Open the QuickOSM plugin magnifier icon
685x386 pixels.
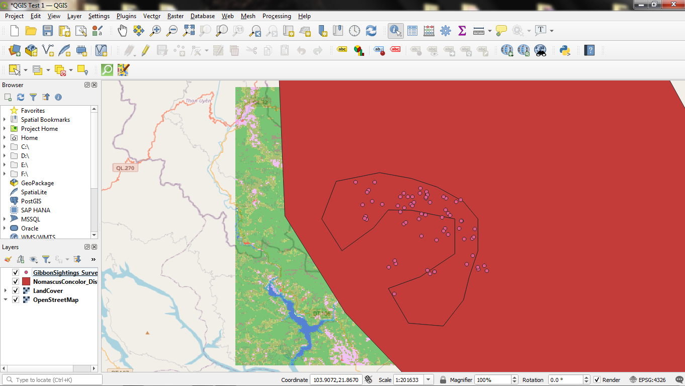107,70
